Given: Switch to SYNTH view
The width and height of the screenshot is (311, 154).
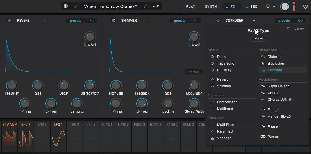Looking at the screenshot, I should (211, 6).
